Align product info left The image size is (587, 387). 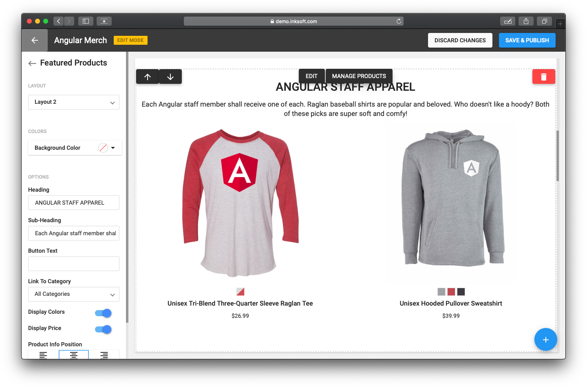(x=43, y=355)
